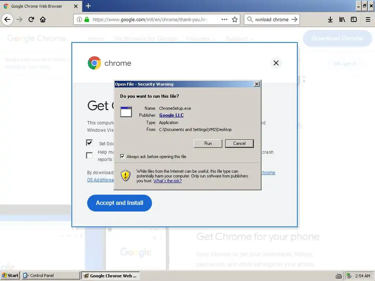Click Accept and Install
The width and height of the screenshot is (375, 281).
(x=119, y=203)
